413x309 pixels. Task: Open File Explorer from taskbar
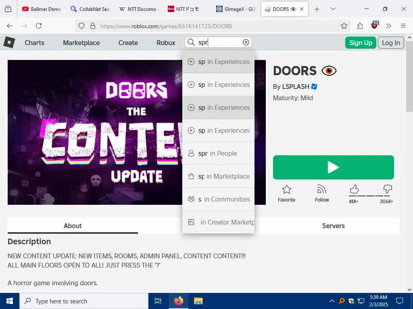pyautogui.click(x=198, y=301)
